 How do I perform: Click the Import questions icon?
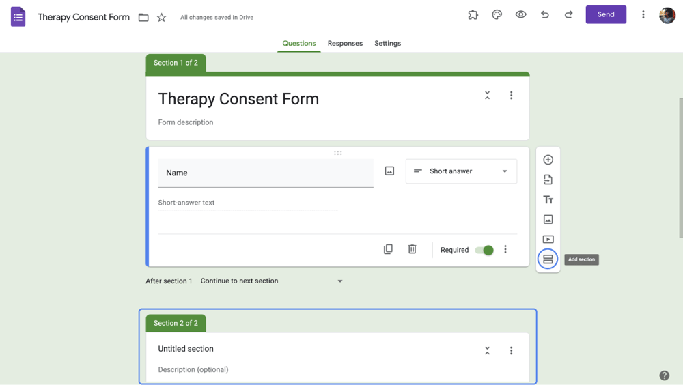(x=548, y=180)
